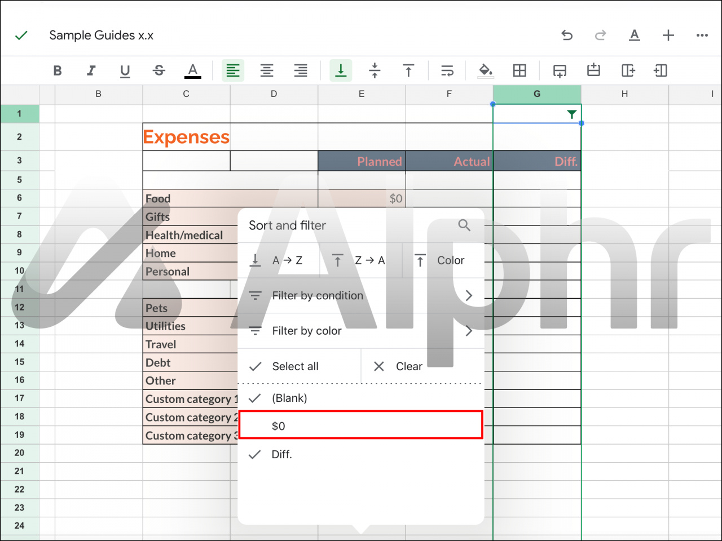Apply strikethrough formatting from the toolbar
Image resolution: width=722 pixels, height=541 pixels.
[x=159, y=70]
